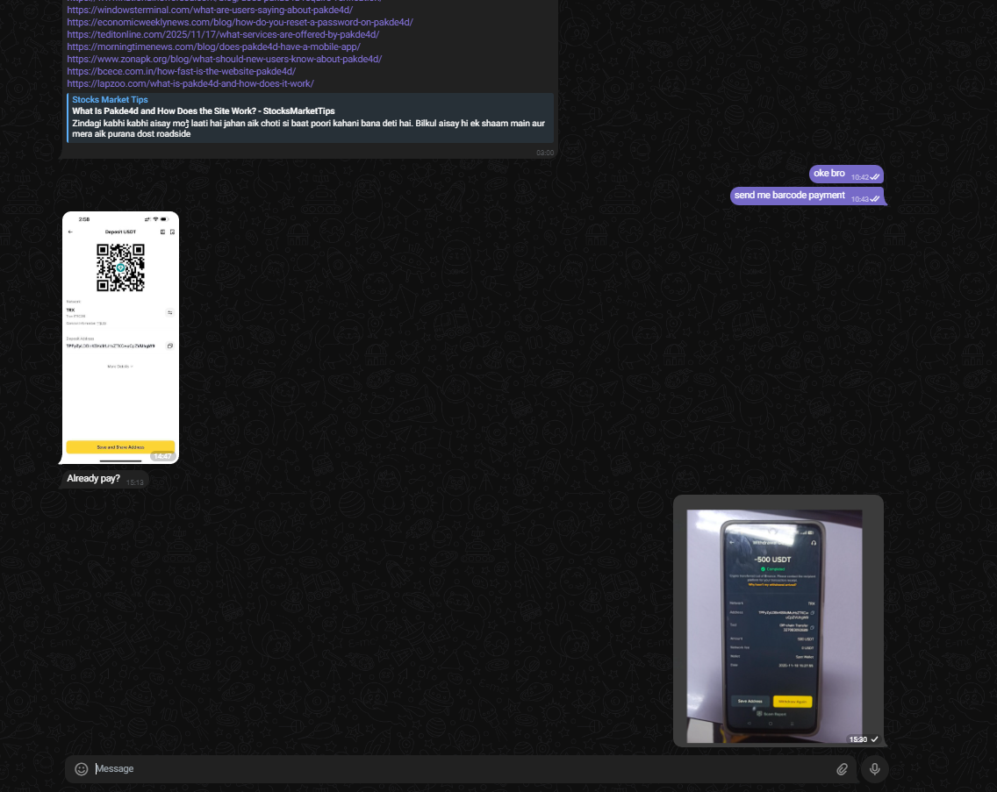997x792 pixels.
Task: Expand "More Details" in the deposit screenshot
Action: click(120, 366)
